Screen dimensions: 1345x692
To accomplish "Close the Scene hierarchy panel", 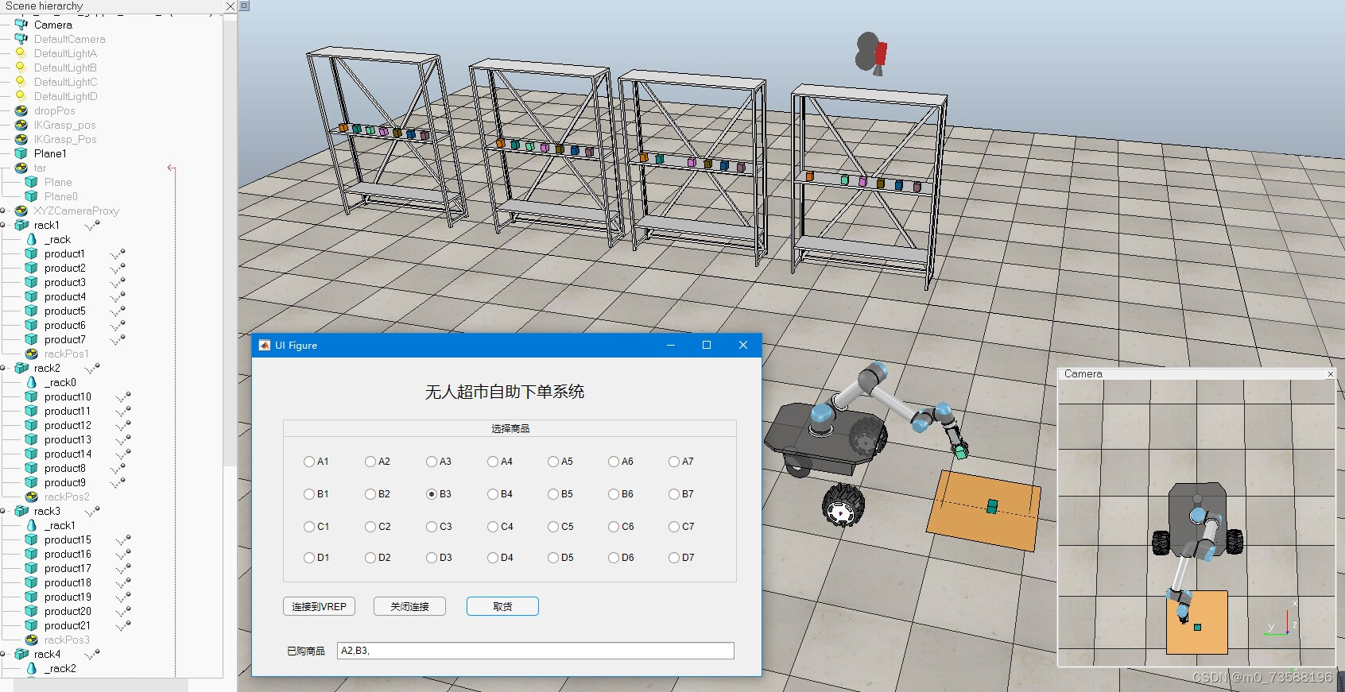I will pyautogui.click(x=231, y=6).
